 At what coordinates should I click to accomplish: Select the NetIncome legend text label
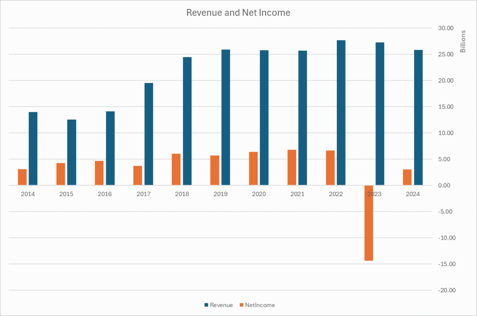(260, 305)
